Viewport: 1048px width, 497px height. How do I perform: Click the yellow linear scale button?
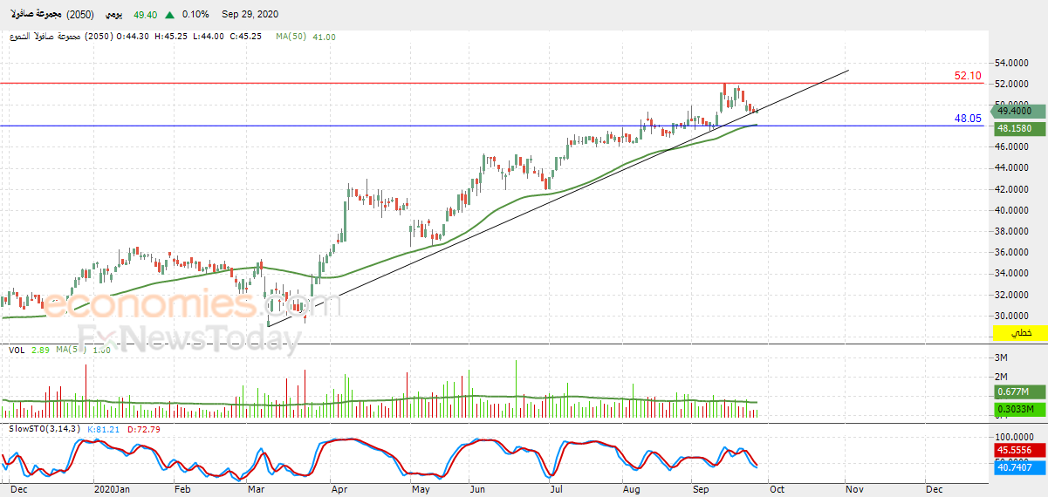point(1020,333)
